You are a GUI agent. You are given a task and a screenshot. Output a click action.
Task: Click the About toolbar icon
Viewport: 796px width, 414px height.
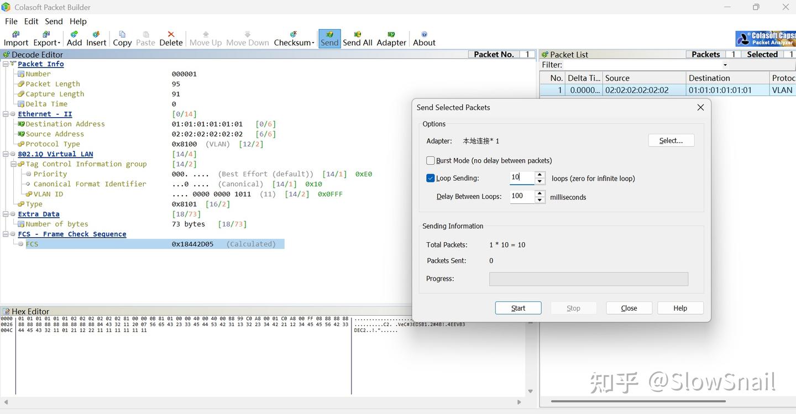tap(424, 39)
